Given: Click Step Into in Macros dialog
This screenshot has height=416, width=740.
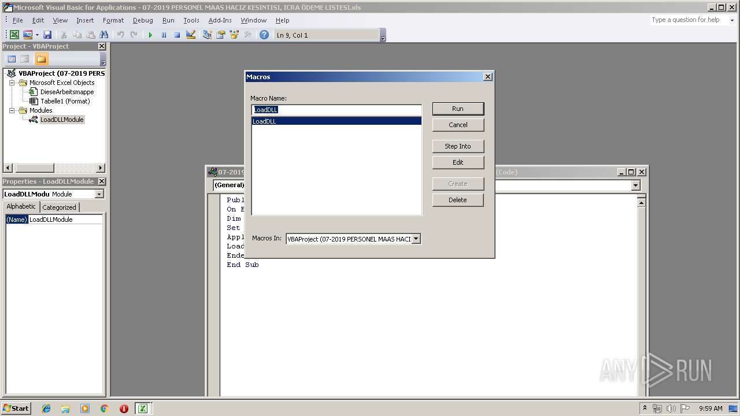Looking at the screenshot, I should pyautogui.click(x=458, y=146).
